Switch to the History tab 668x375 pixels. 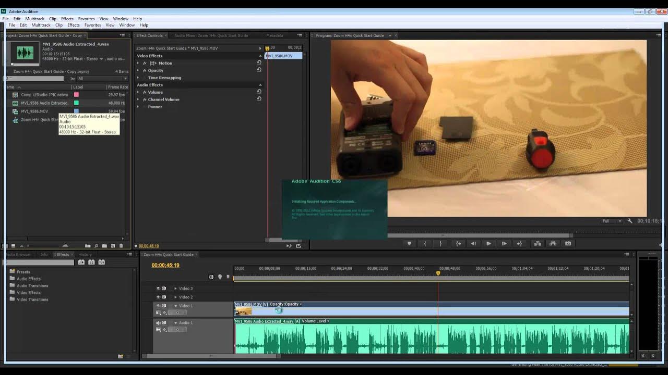(x=85, y=255)
